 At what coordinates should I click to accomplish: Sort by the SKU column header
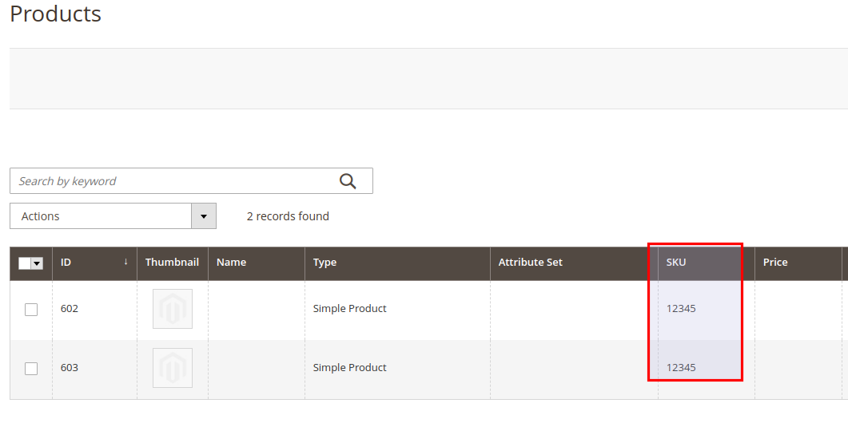tap(676, 262)
